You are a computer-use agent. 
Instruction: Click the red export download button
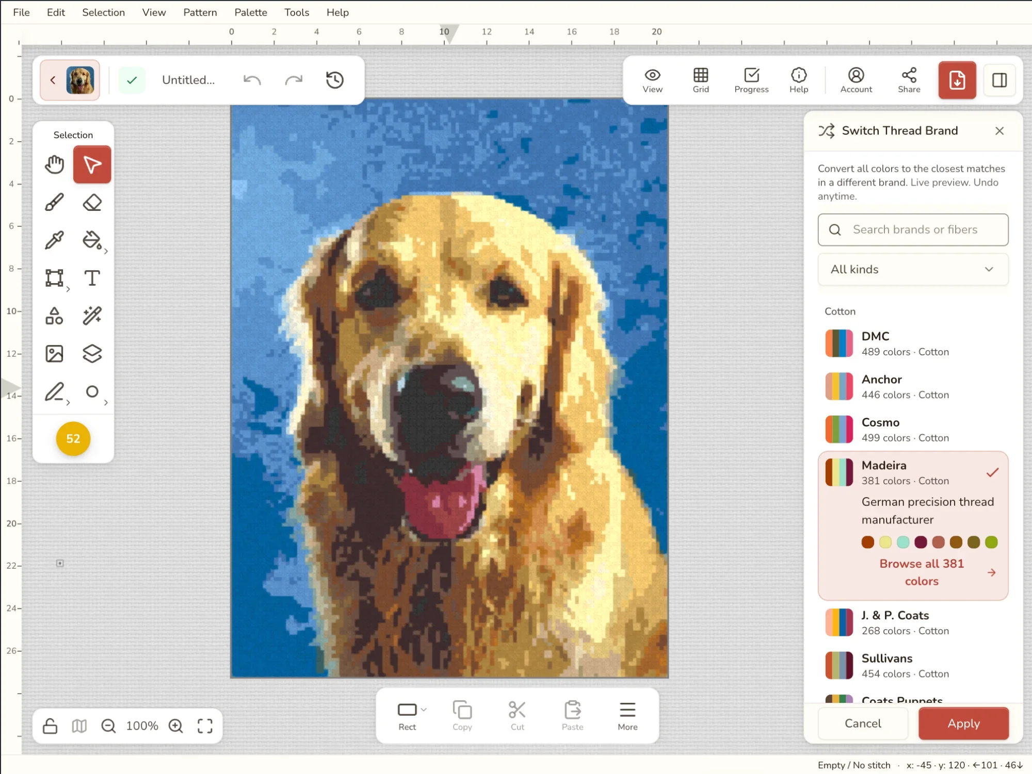click(957, 80)
